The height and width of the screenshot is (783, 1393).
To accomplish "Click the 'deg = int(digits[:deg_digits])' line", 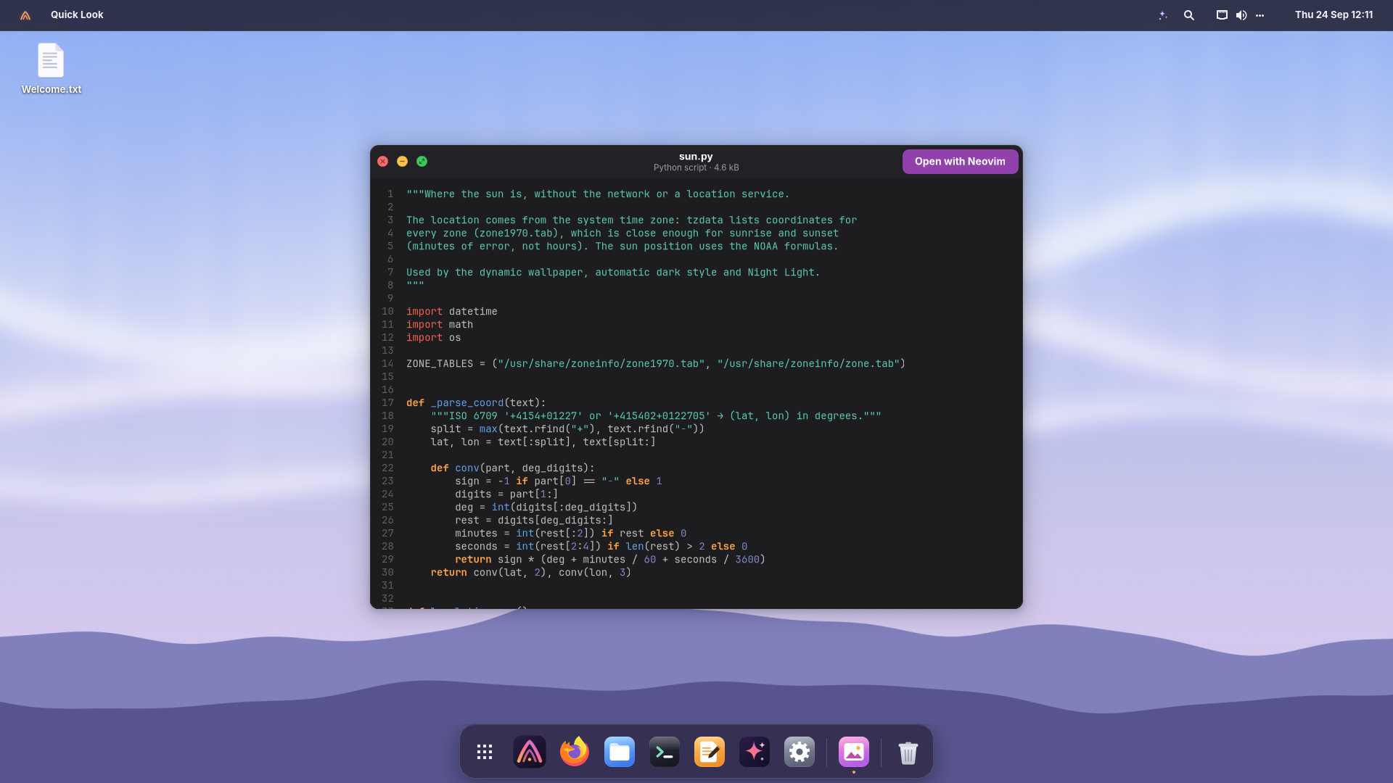I will tap(546, 507).
